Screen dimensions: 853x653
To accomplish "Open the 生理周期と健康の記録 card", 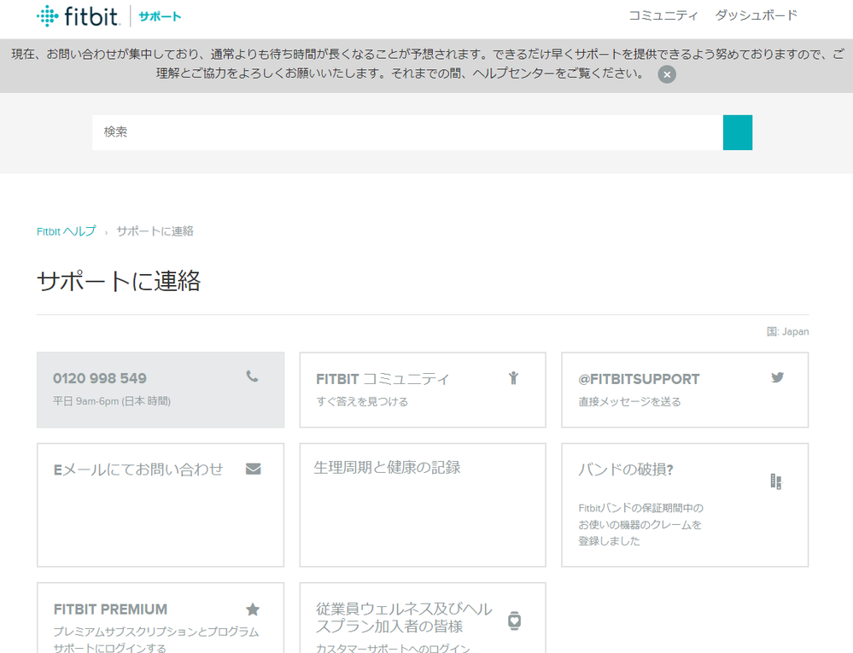I will coord(423,505).
